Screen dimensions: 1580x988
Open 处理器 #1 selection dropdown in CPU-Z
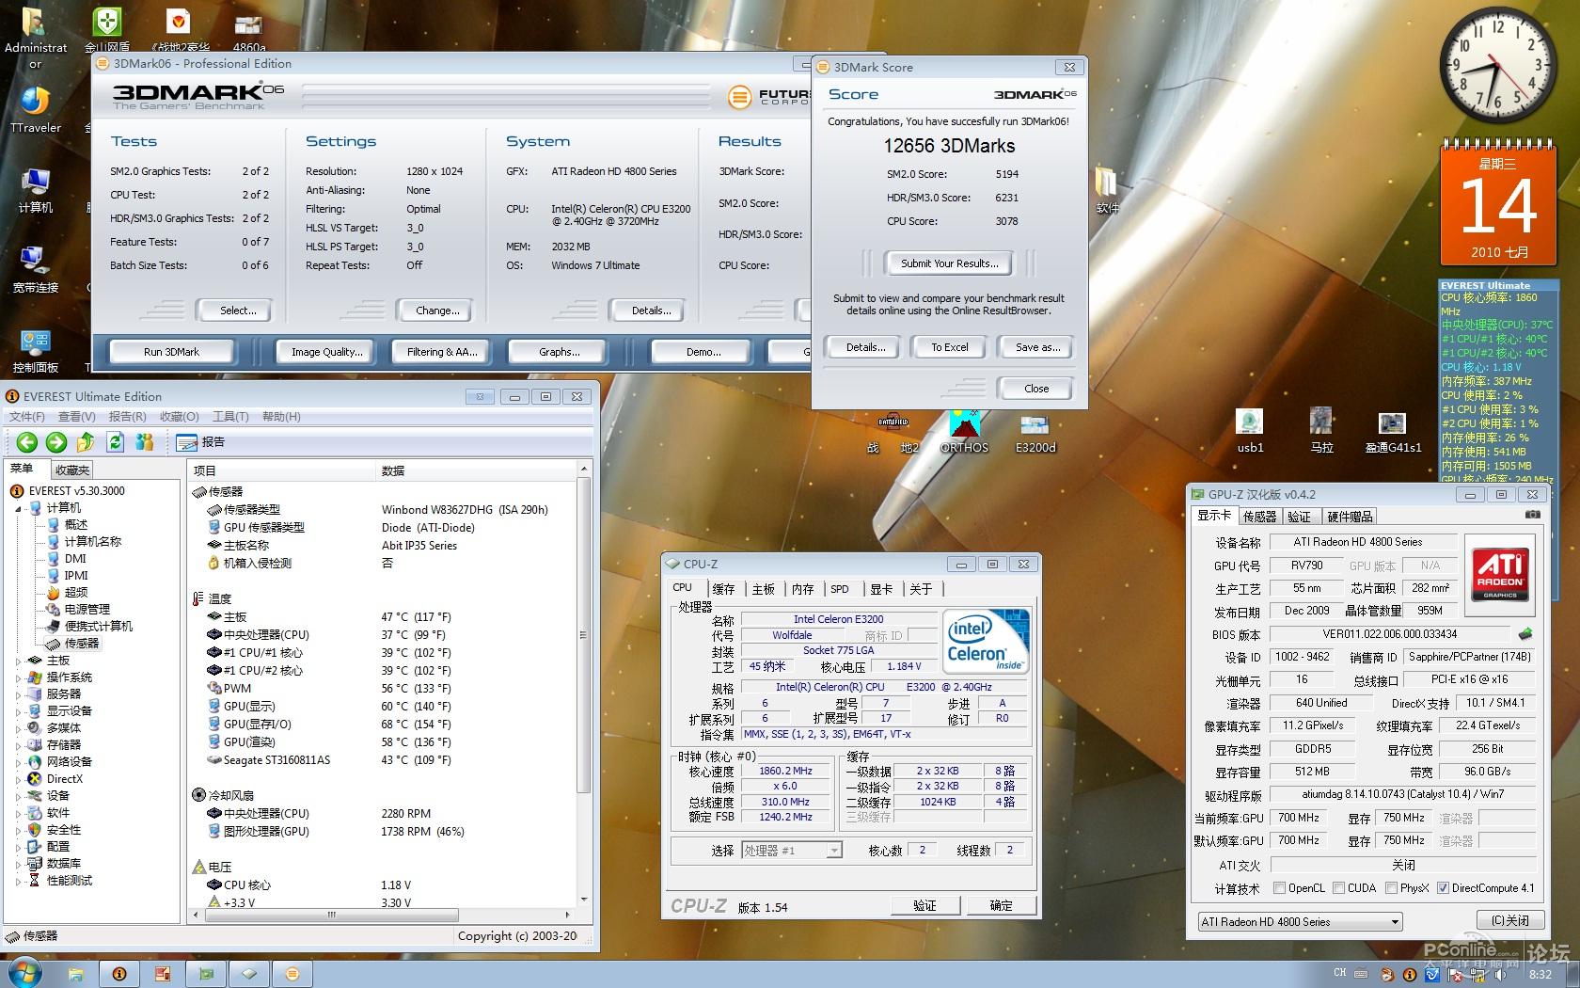791,851
